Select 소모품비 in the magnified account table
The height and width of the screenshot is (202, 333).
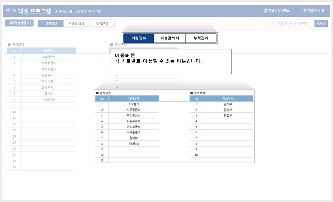[x=134, y=104]
